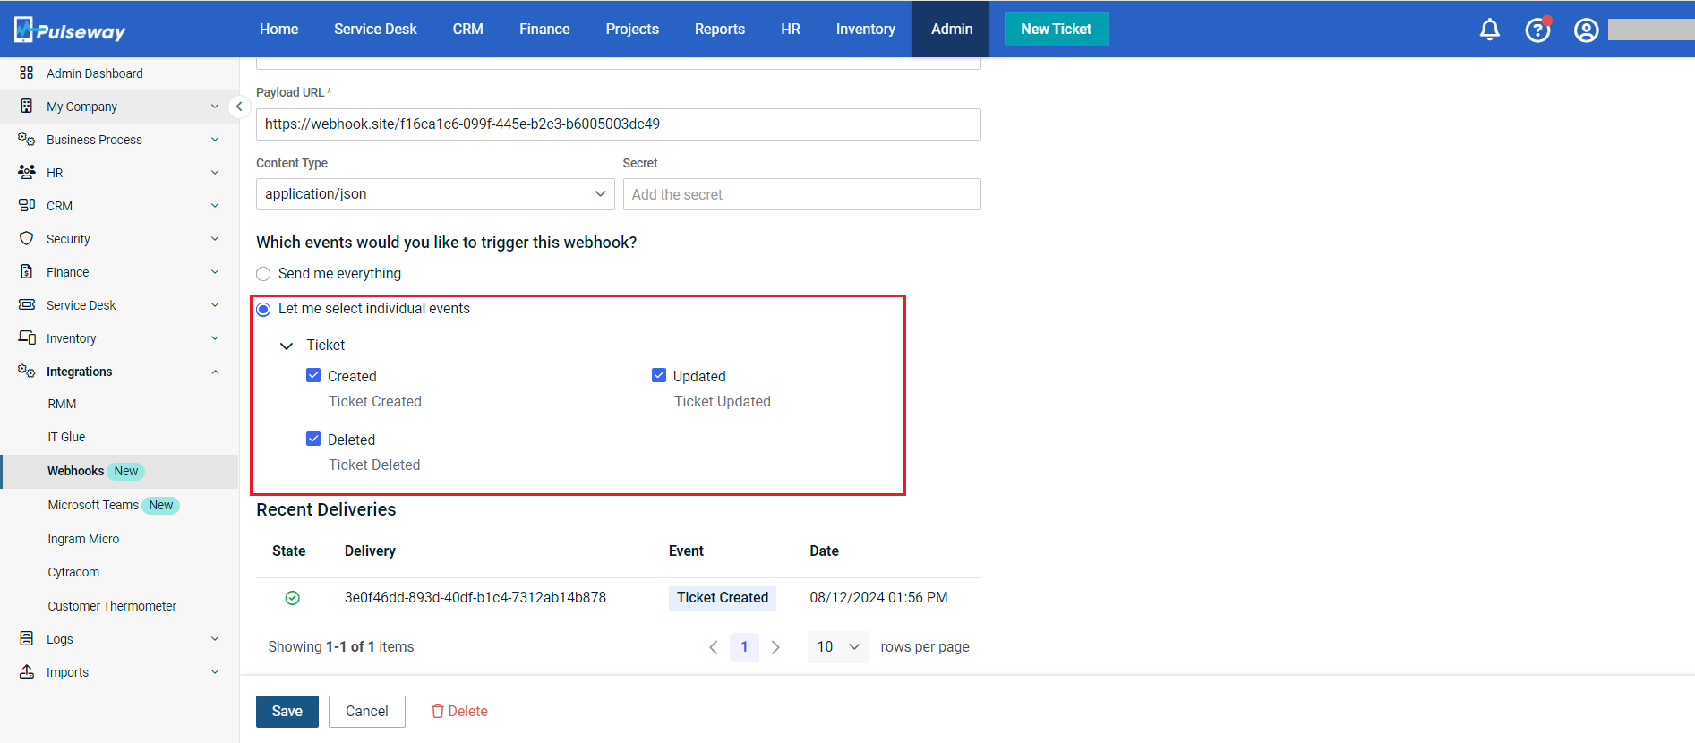The height and width of the screenshot is (743, 1695).
Task: Click the Pulseway logo
Action: coord(70,30)
